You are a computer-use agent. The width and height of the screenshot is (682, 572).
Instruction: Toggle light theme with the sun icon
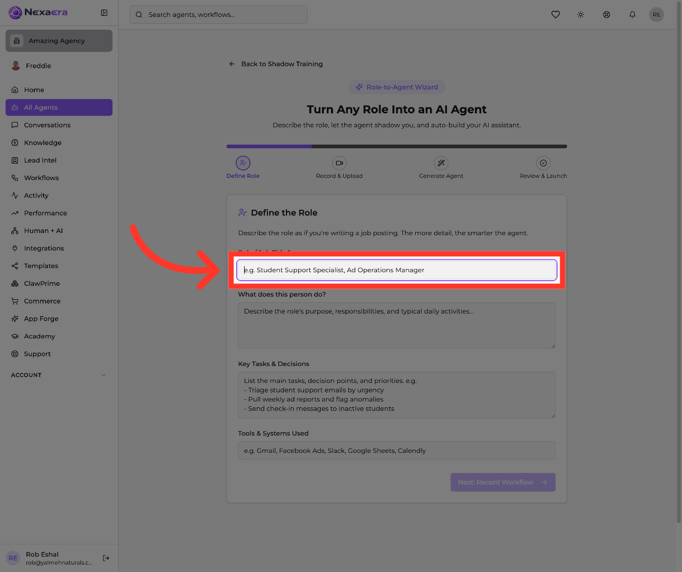tap(581, 15)
